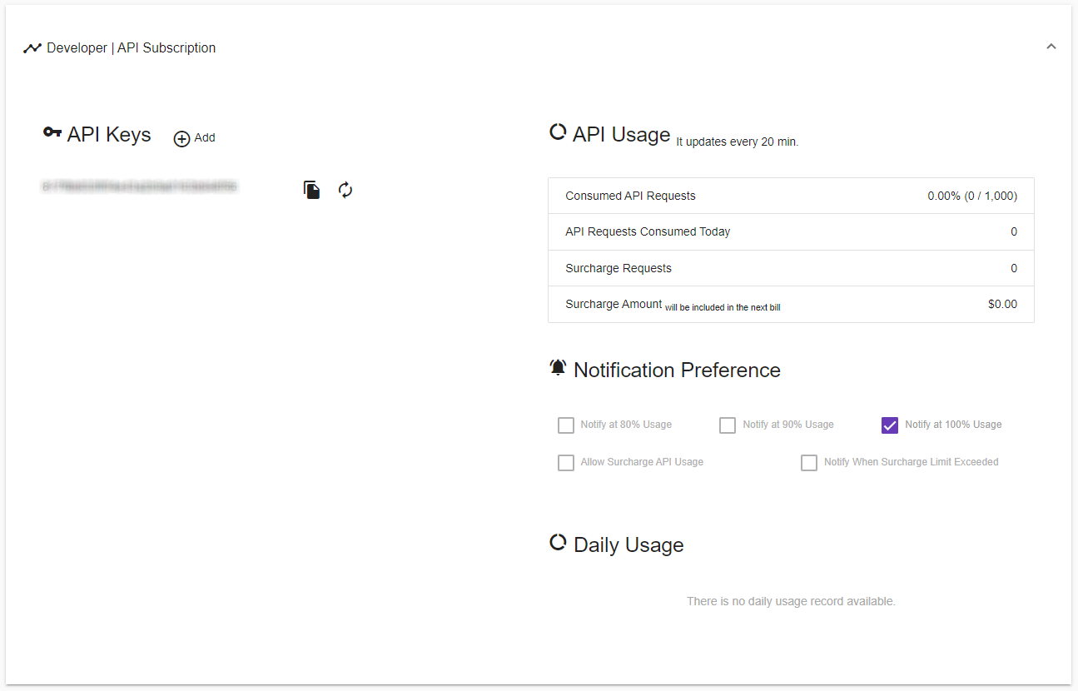This screenshot has height=691, width=1078.
Task: Click the Add button
Action: (194, 138)
